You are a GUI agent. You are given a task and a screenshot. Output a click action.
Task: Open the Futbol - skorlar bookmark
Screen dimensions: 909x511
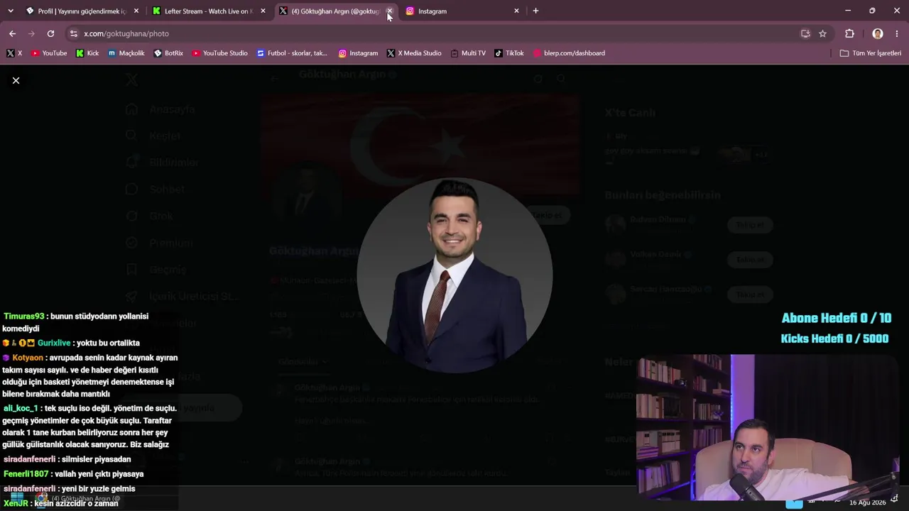(x=292, y=53)
